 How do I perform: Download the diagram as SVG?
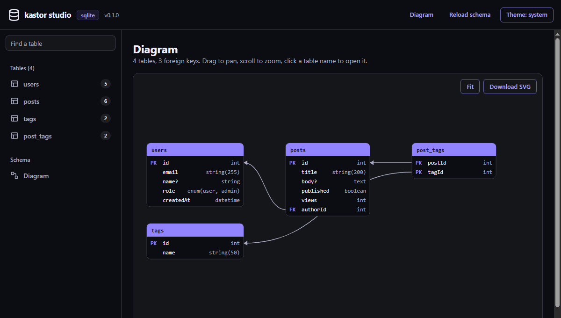(x=510, y=87)
